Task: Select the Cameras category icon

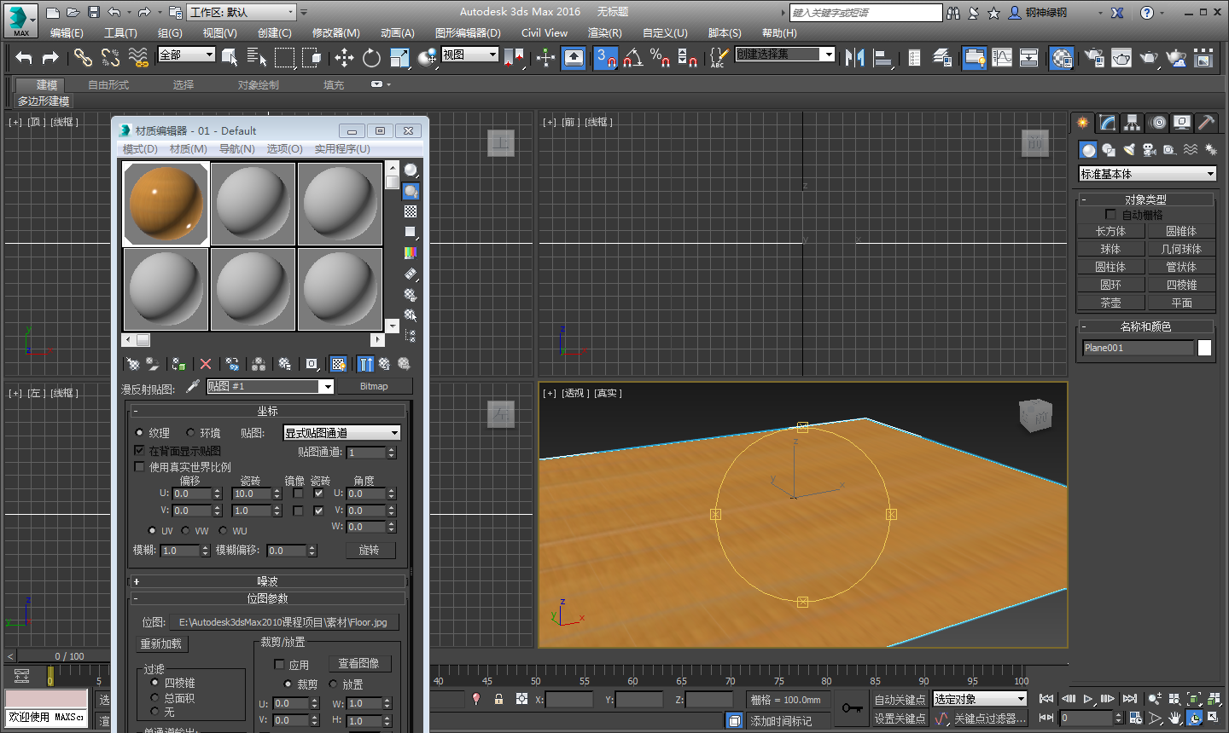Action: [1149, 150]
